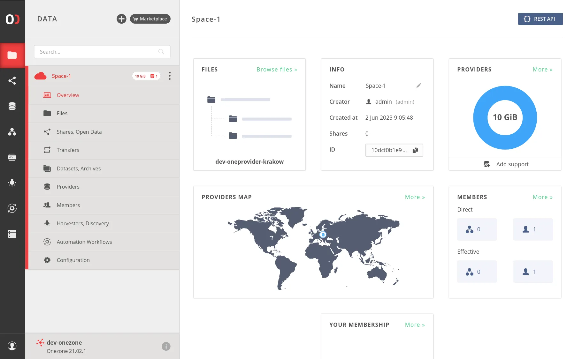Image resolution: width=575 pixels, height=359 pixels.
Task: Click the 10 GiB provider donut chart
Action: [x=505, y=117]
